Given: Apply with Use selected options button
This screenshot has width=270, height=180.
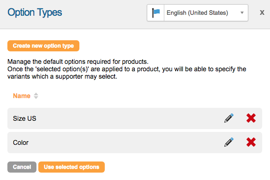Looking at the screenshot, I should (72, 167).
